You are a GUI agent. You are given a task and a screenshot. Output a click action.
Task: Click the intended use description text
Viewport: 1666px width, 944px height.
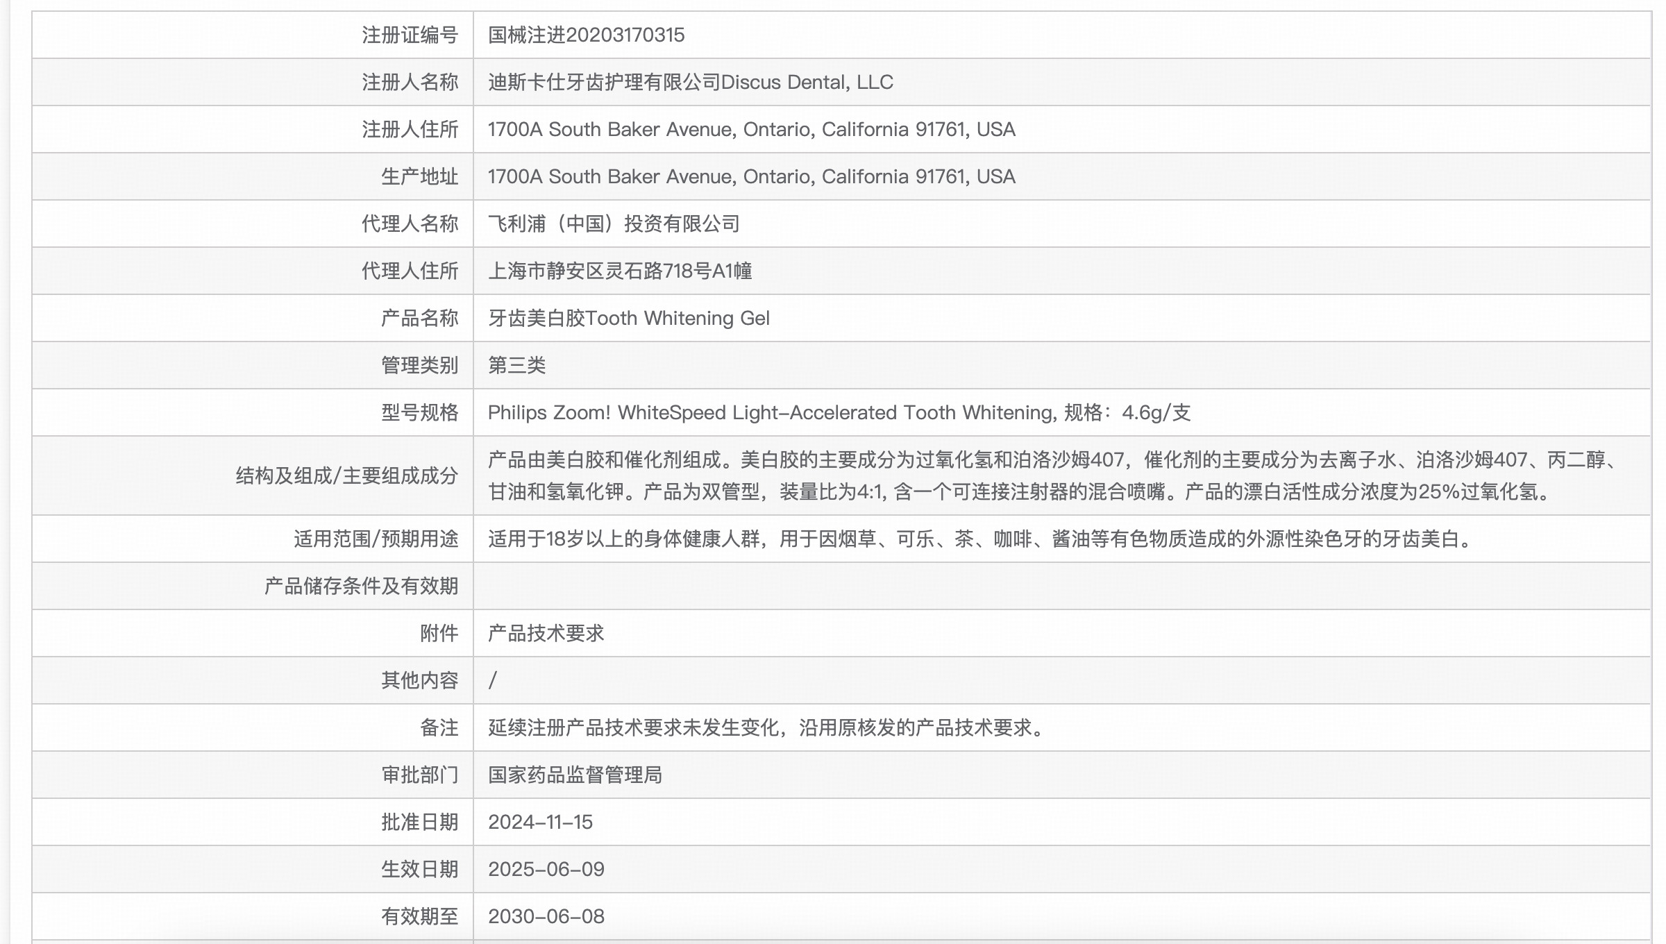coord(979,539)
